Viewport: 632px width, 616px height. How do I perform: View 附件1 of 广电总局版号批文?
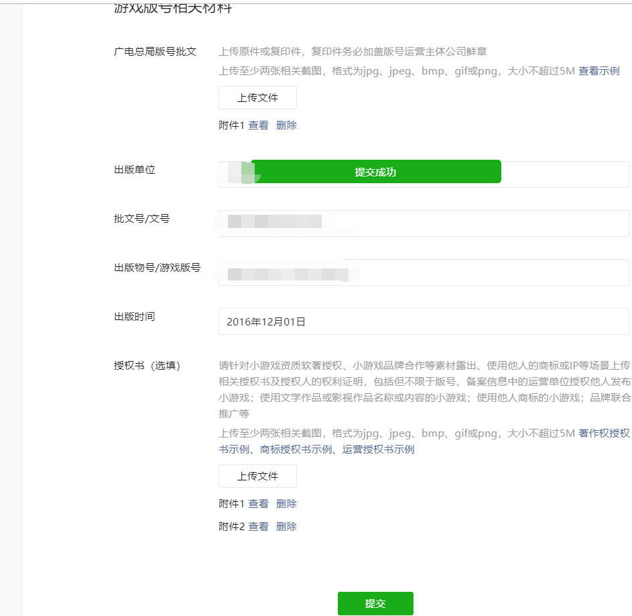[x=258, y=125]
